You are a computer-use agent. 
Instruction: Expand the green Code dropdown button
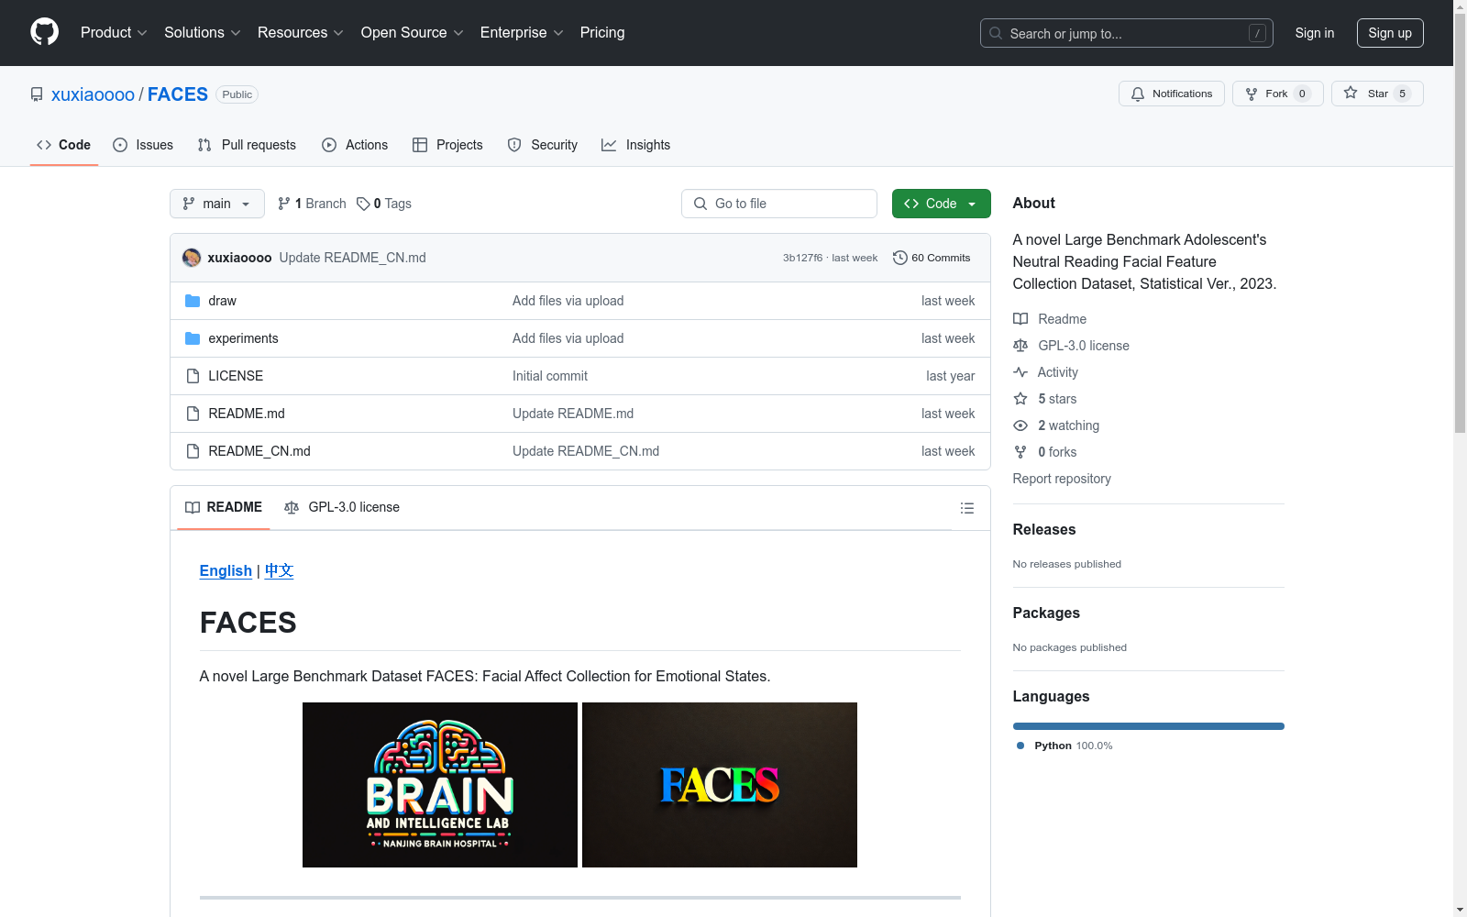941,204
